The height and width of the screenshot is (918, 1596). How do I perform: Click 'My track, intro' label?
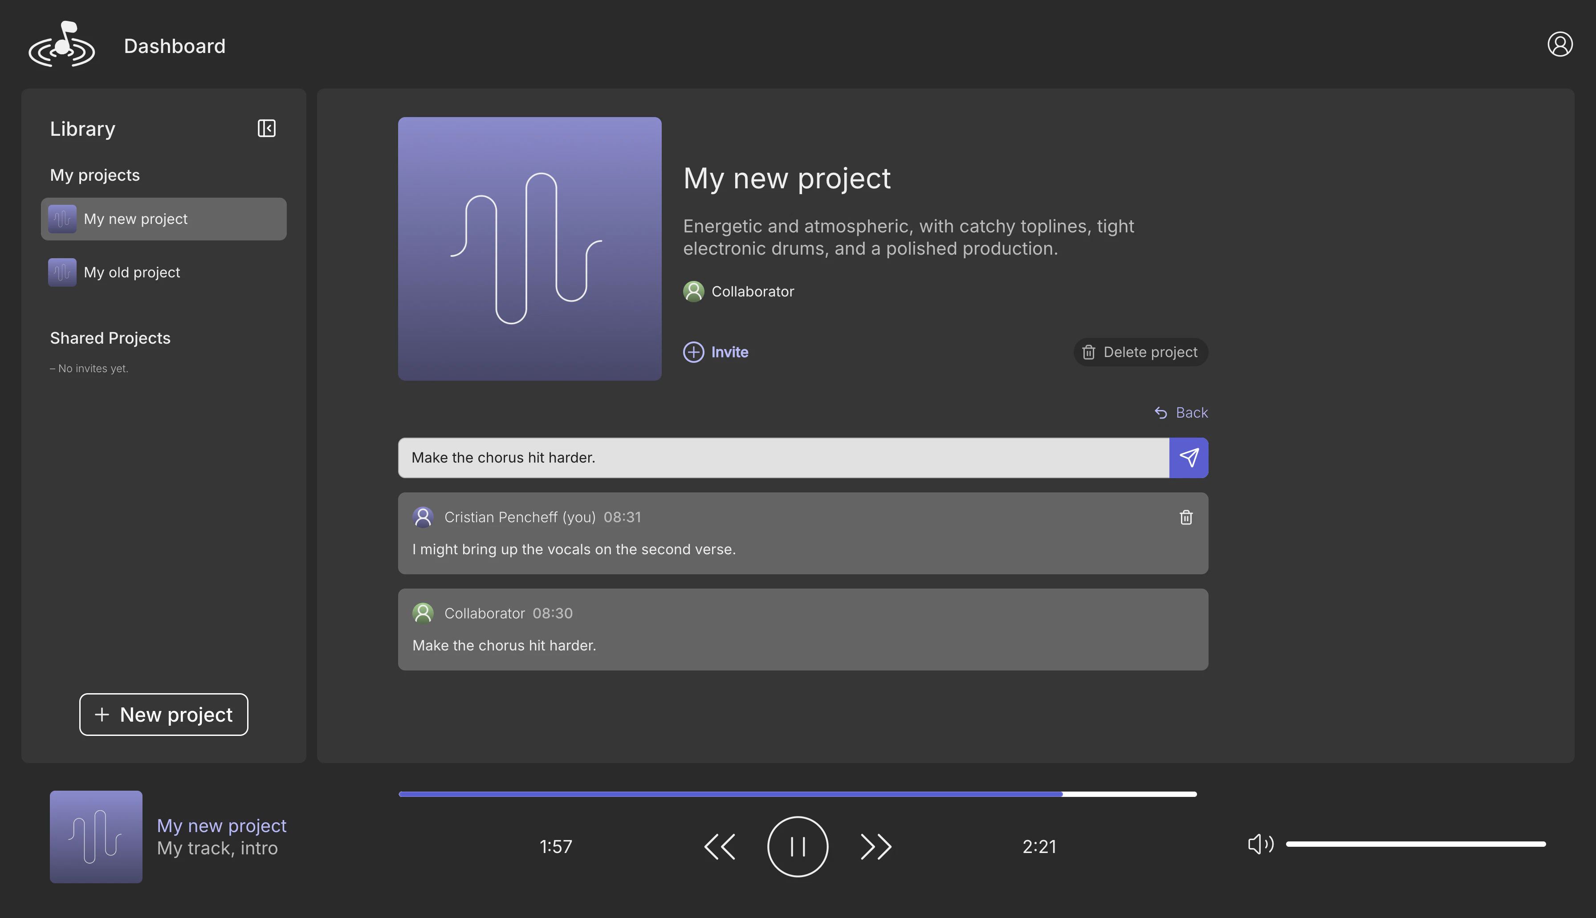pos(217,848)
